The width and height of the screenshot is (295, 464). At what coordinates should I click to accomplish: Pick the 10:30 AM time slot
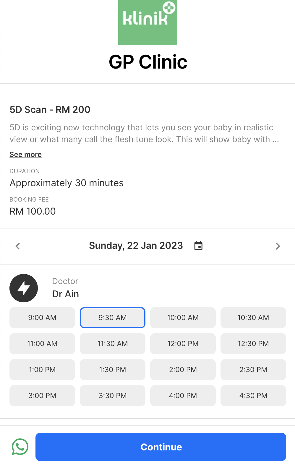(x=253, y=318)
